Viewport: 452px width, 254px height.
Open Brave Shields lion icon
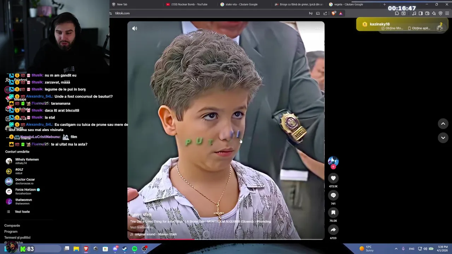pyautogui.click(x=334, y=13)
